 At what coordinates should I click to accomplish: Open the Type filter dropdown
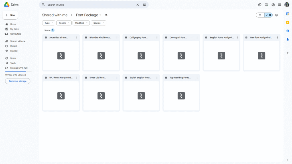point(48,23)
